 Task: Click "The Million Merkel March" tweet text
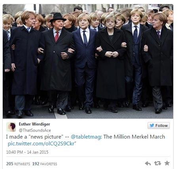(134, 137)
